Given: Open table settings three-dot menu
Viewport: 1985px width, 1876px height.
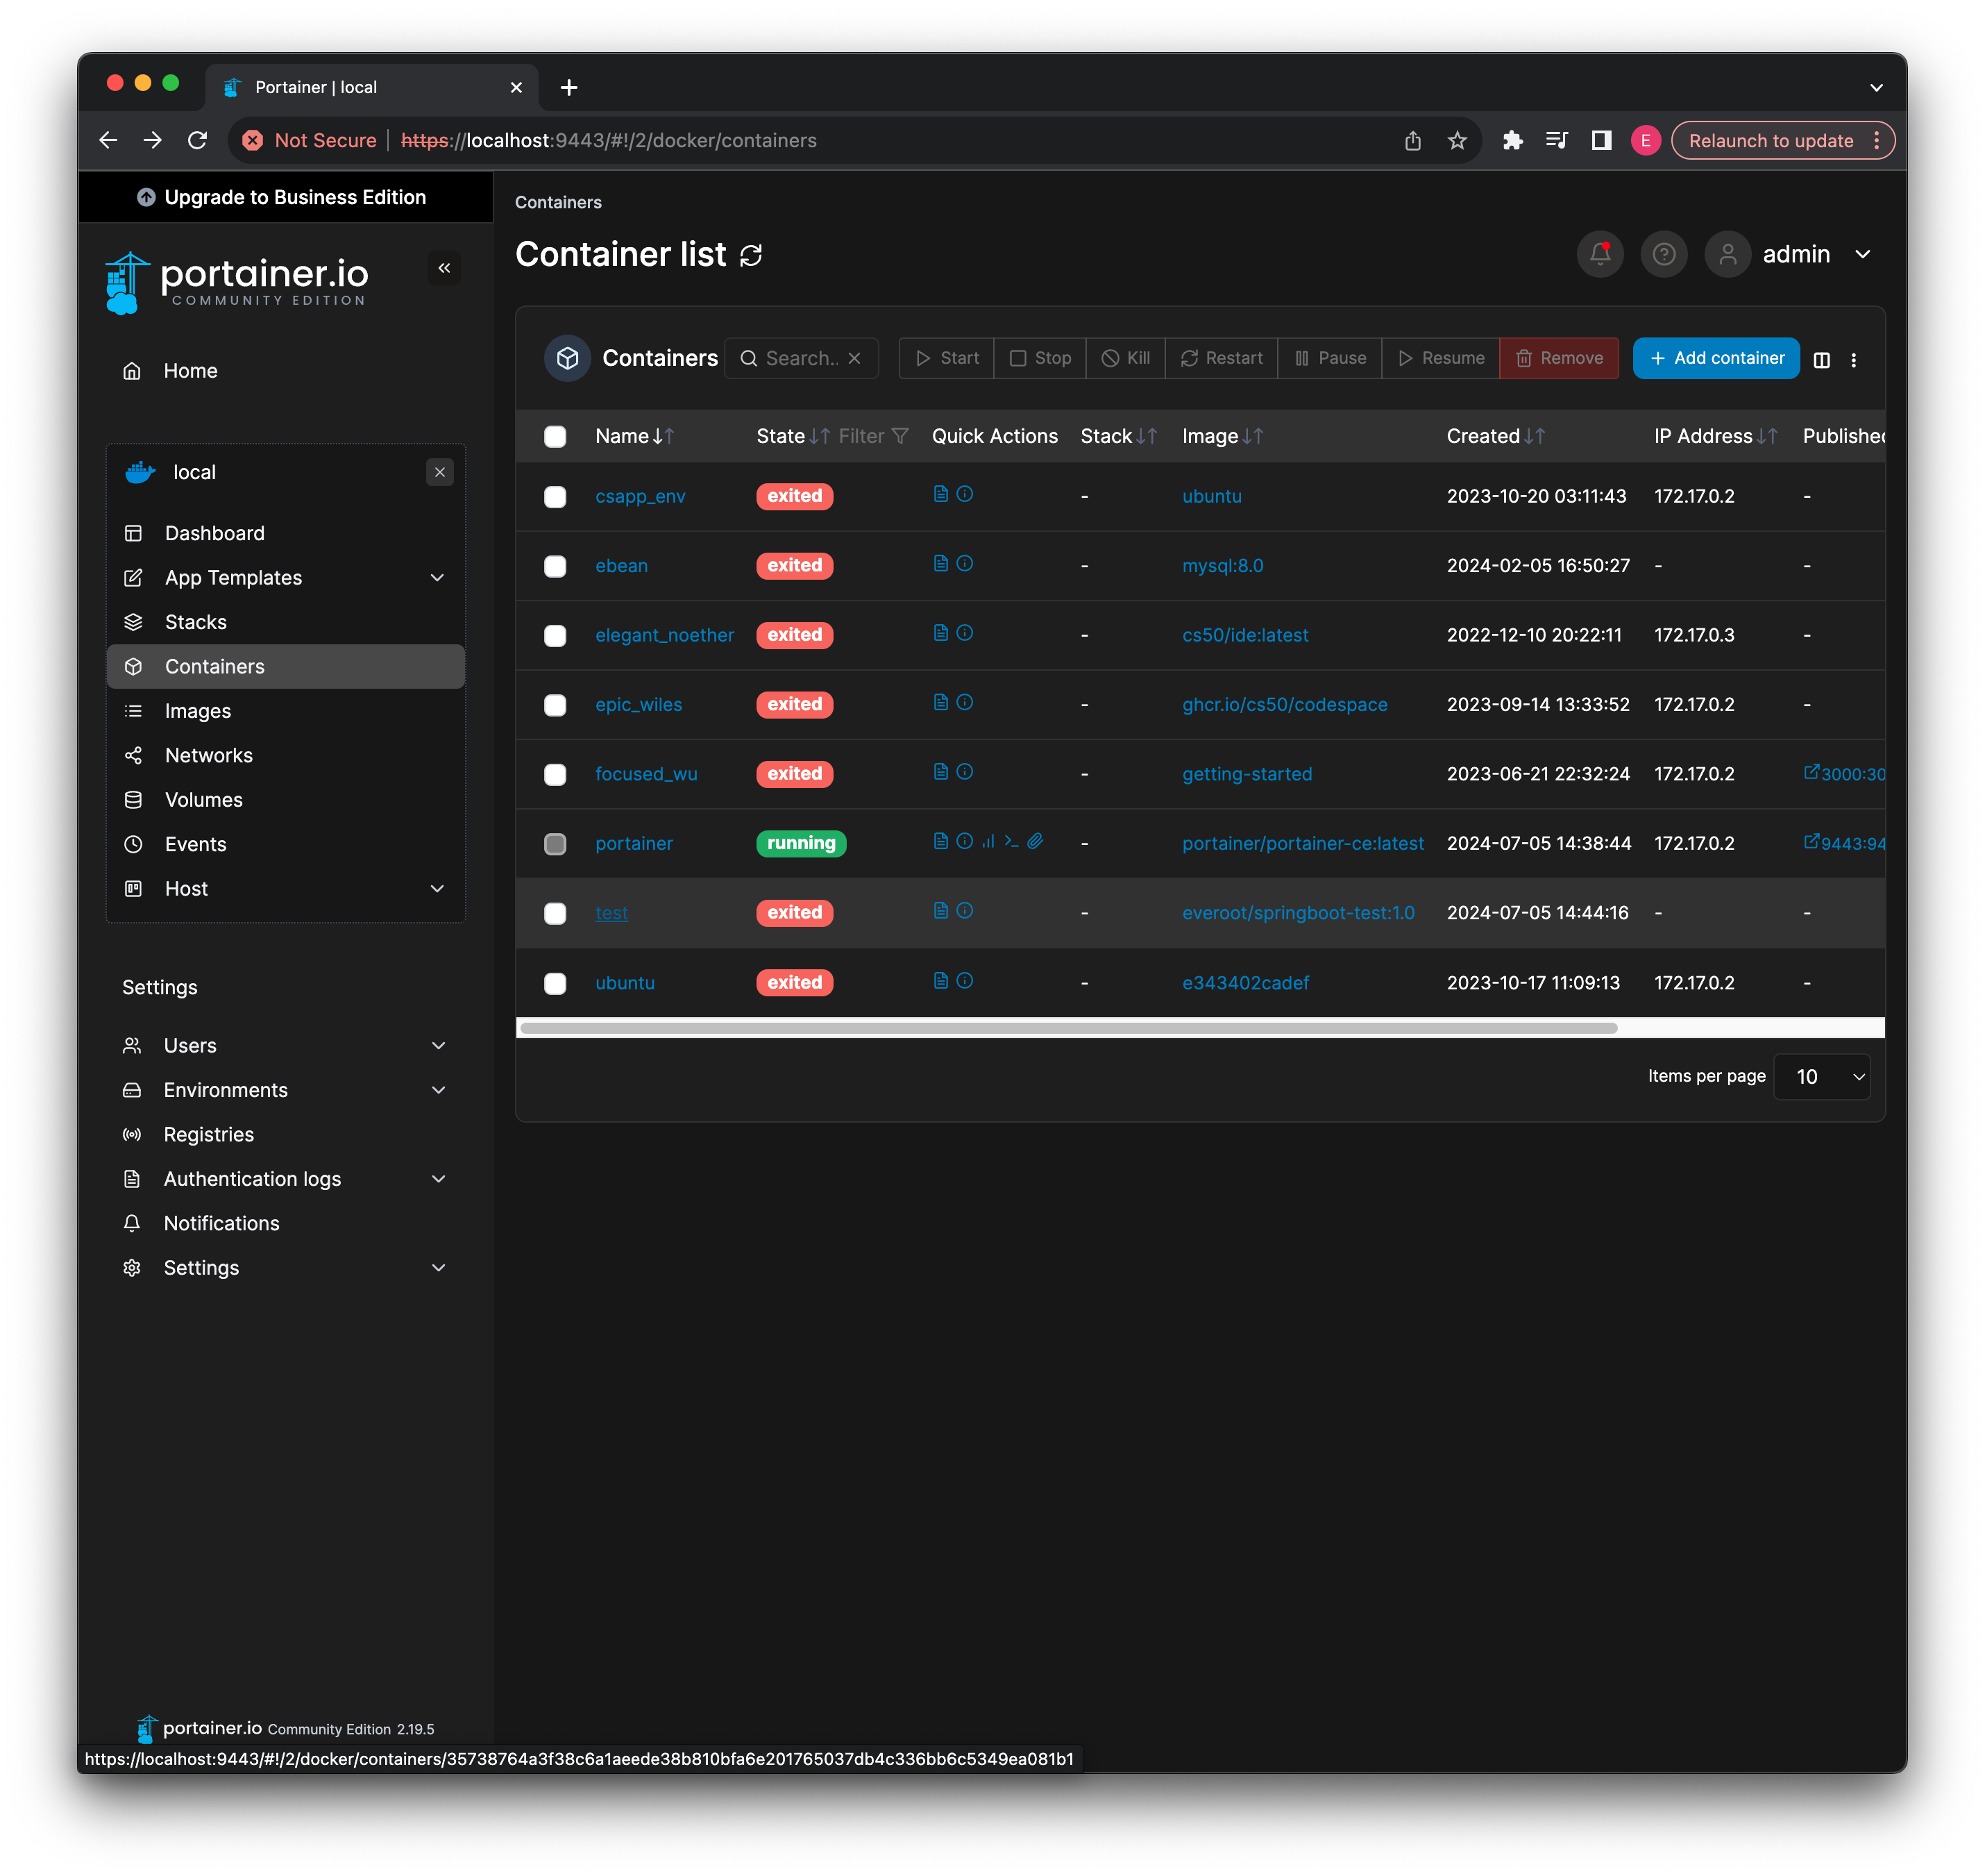Looking at the screenshot, I should click(x=1853, y=360).
